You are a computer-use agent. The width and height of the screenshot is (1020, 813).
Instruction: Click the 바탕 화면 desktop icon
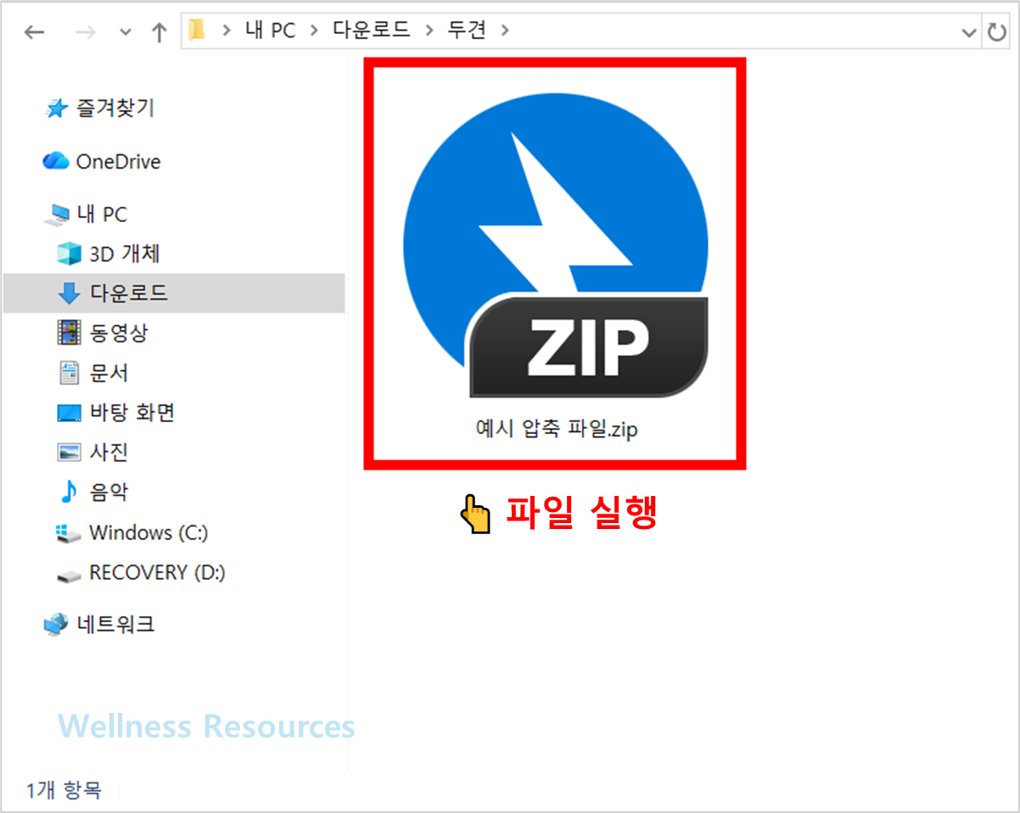click(69, 413)
